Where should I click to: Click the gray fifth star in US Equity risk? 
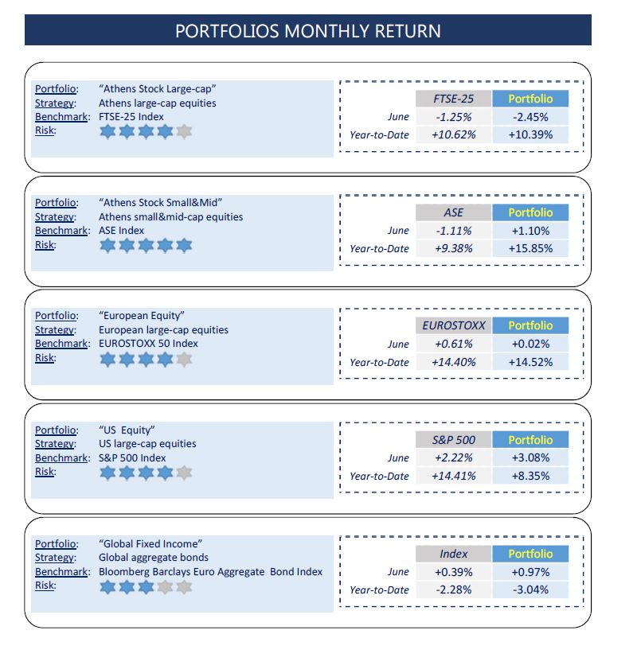184,473
